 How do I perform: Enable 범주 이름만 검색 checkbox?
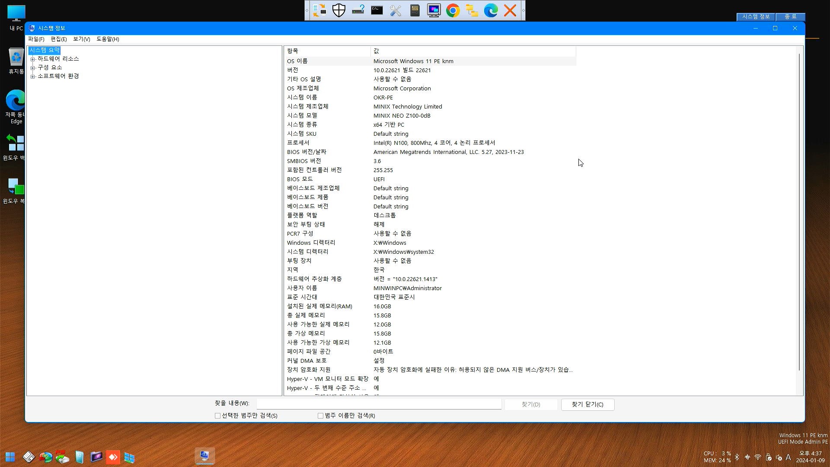click(320, 416)
